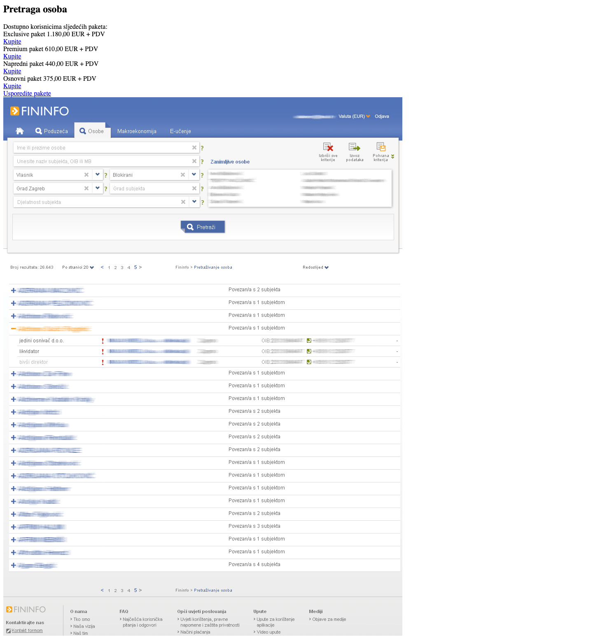The height and width of the screenshot is (639, 593).
Task: Open the Usporedite pakete link
Action: tap(27, 94)
